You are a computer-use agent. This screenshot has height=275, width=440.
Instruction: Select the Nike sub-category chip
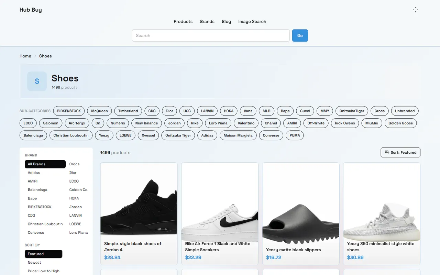[195, 123]
